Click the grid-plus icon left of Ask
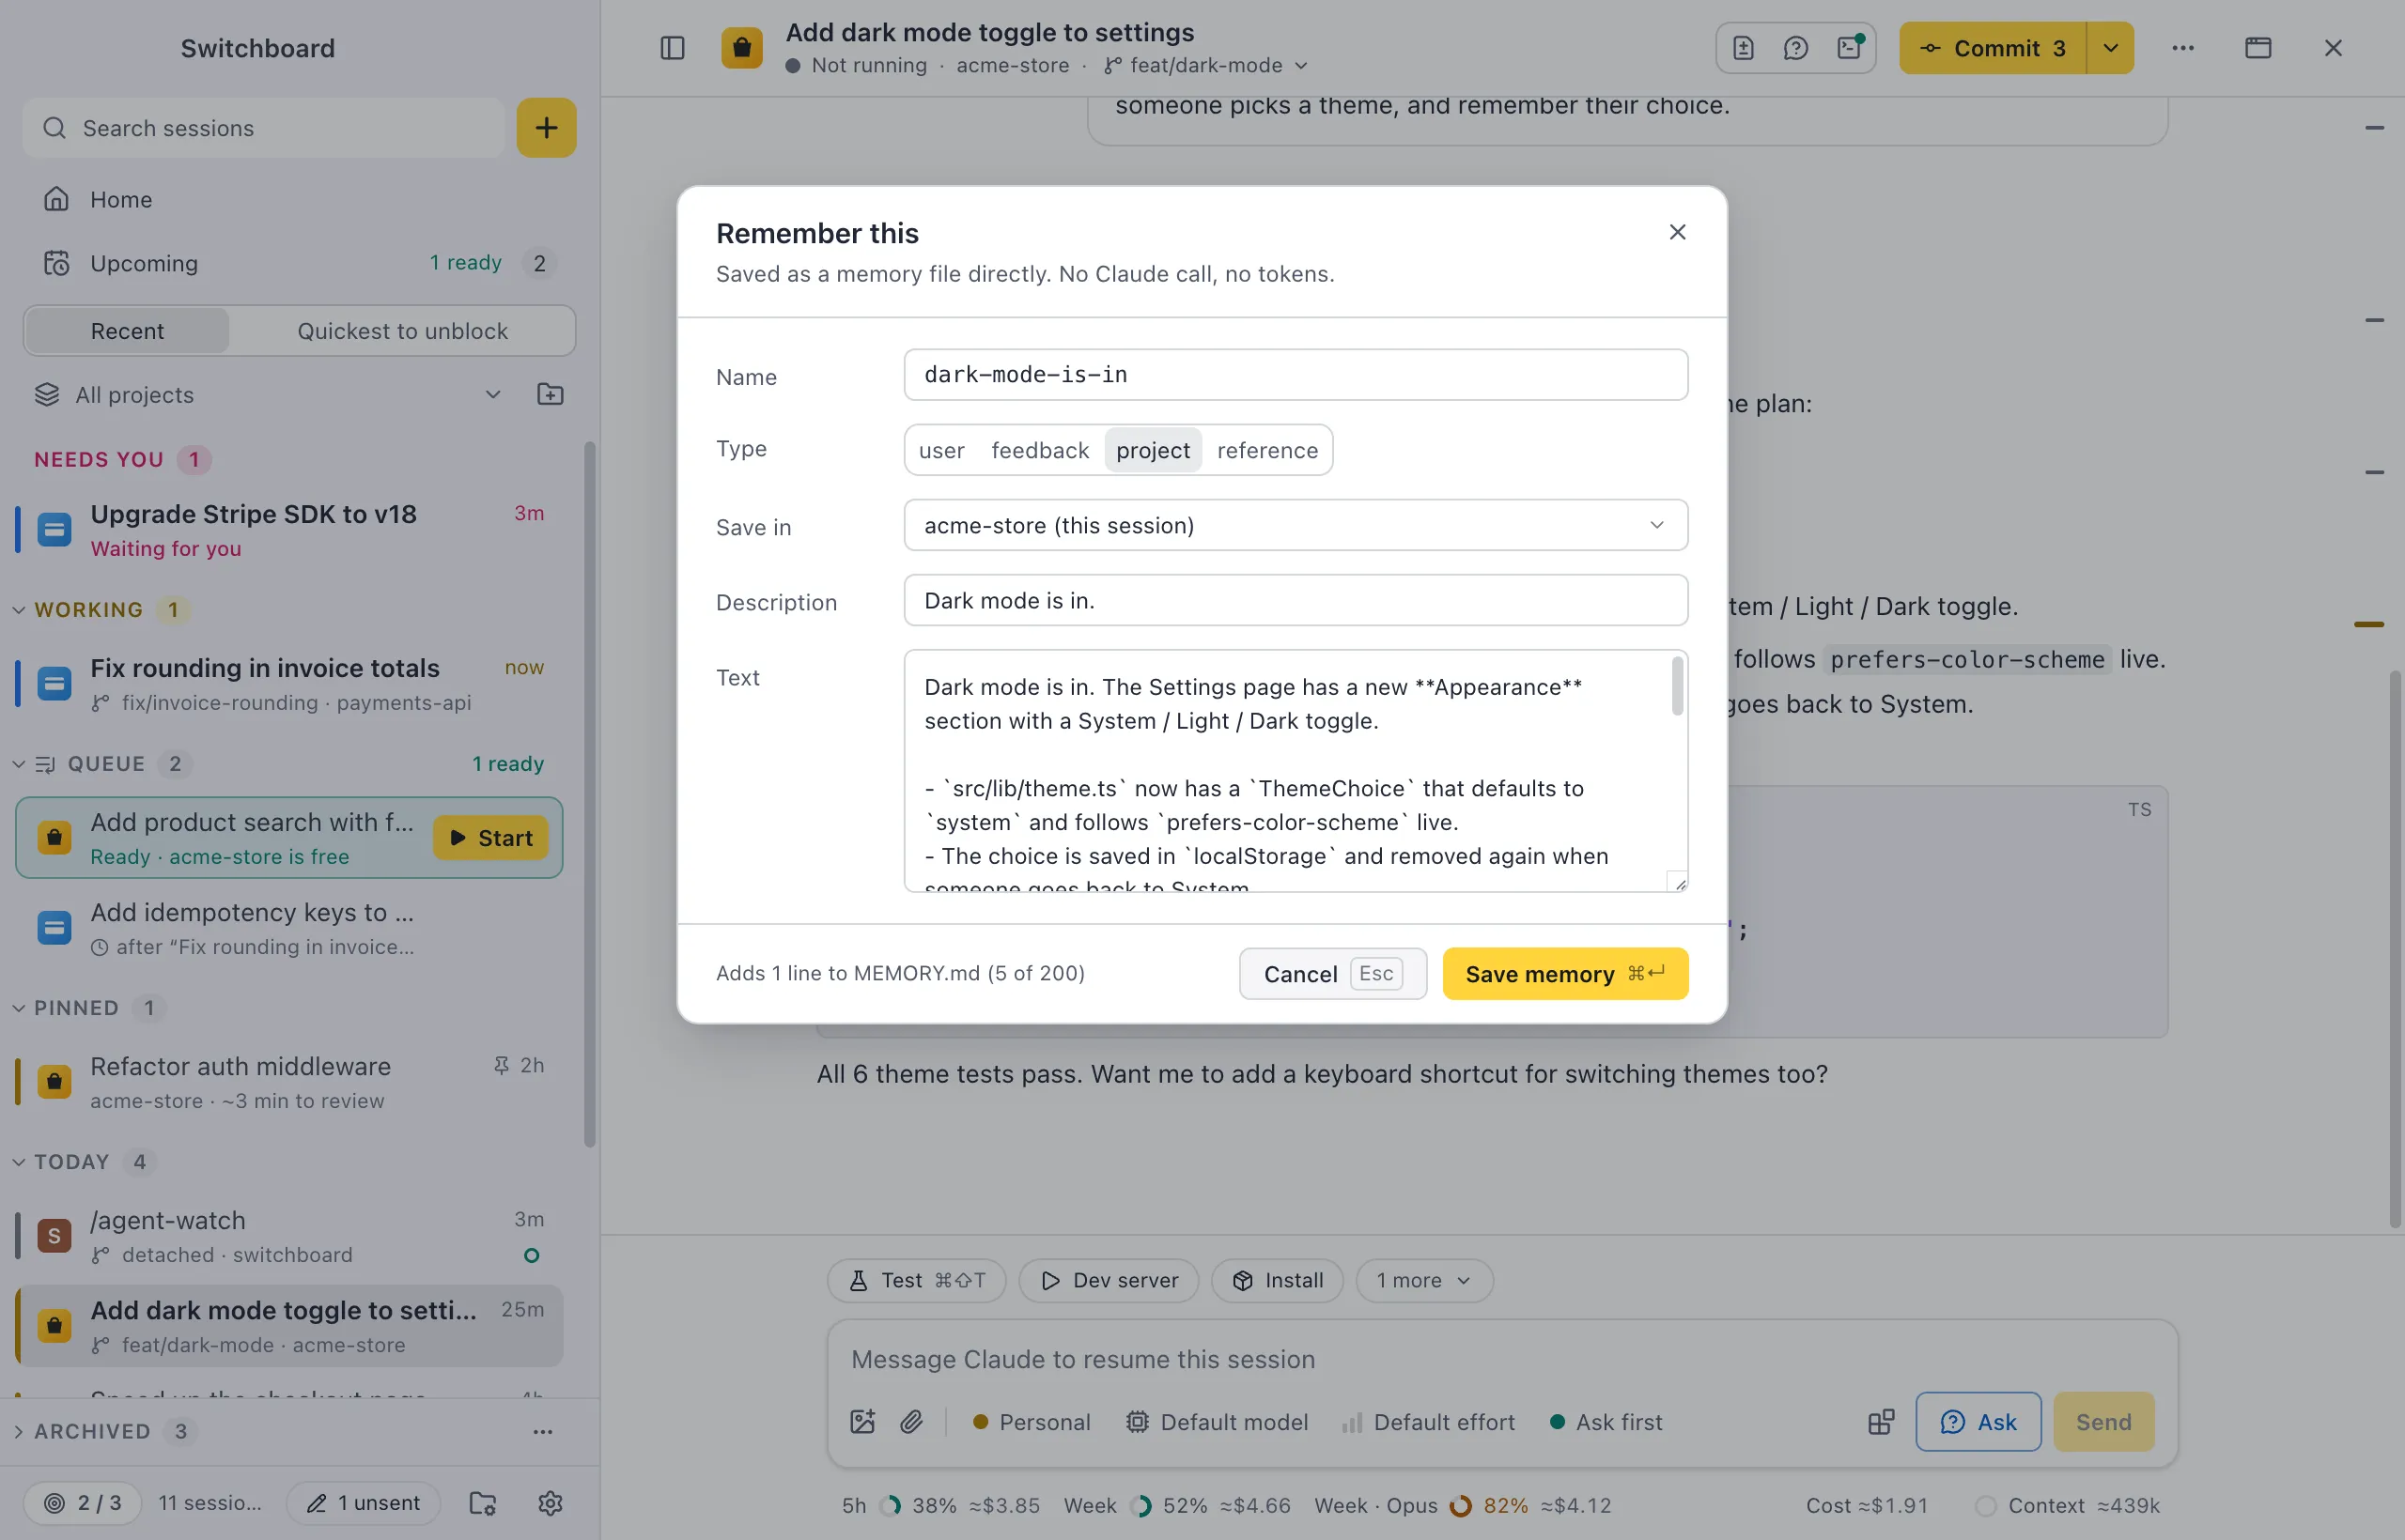 pos(1882,1422)
